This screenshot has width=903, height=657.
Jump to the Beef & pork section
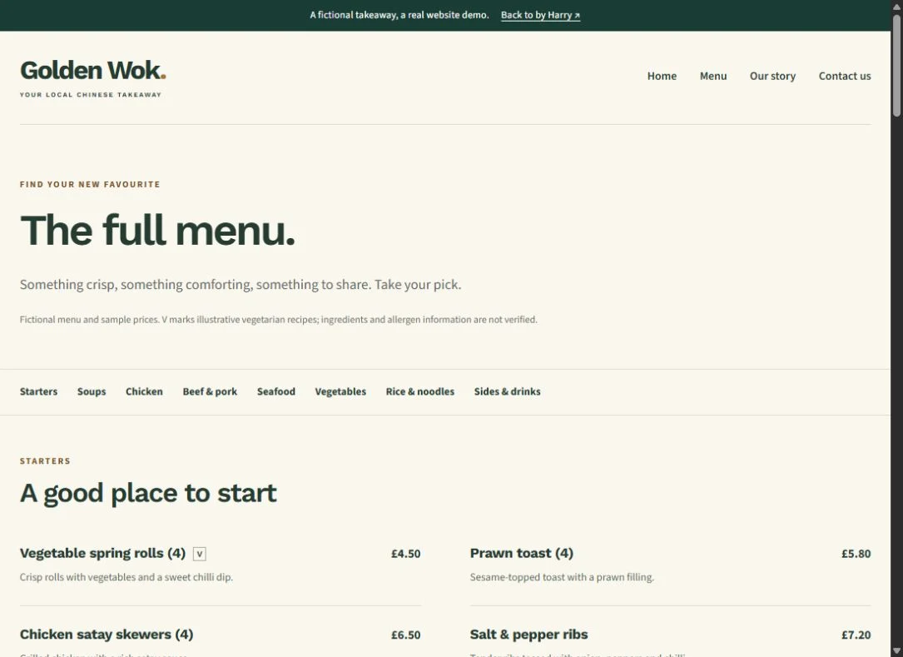click(x=210, y=391)
